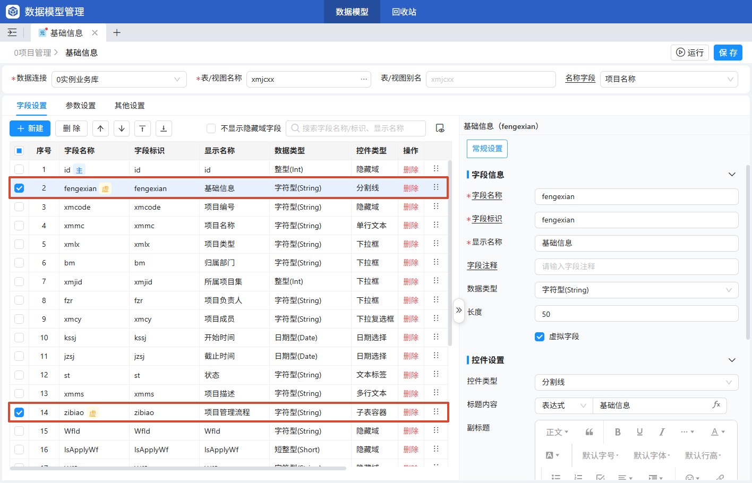Click the 保存 button
Viewport: 752px width, 483px height.
tap(728, 53)
